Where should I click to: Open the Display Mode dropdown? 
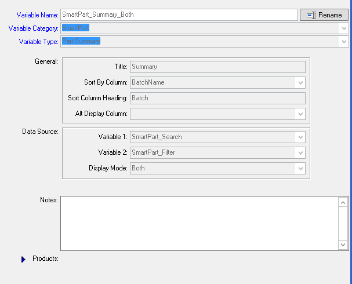[x=300, y=169]
